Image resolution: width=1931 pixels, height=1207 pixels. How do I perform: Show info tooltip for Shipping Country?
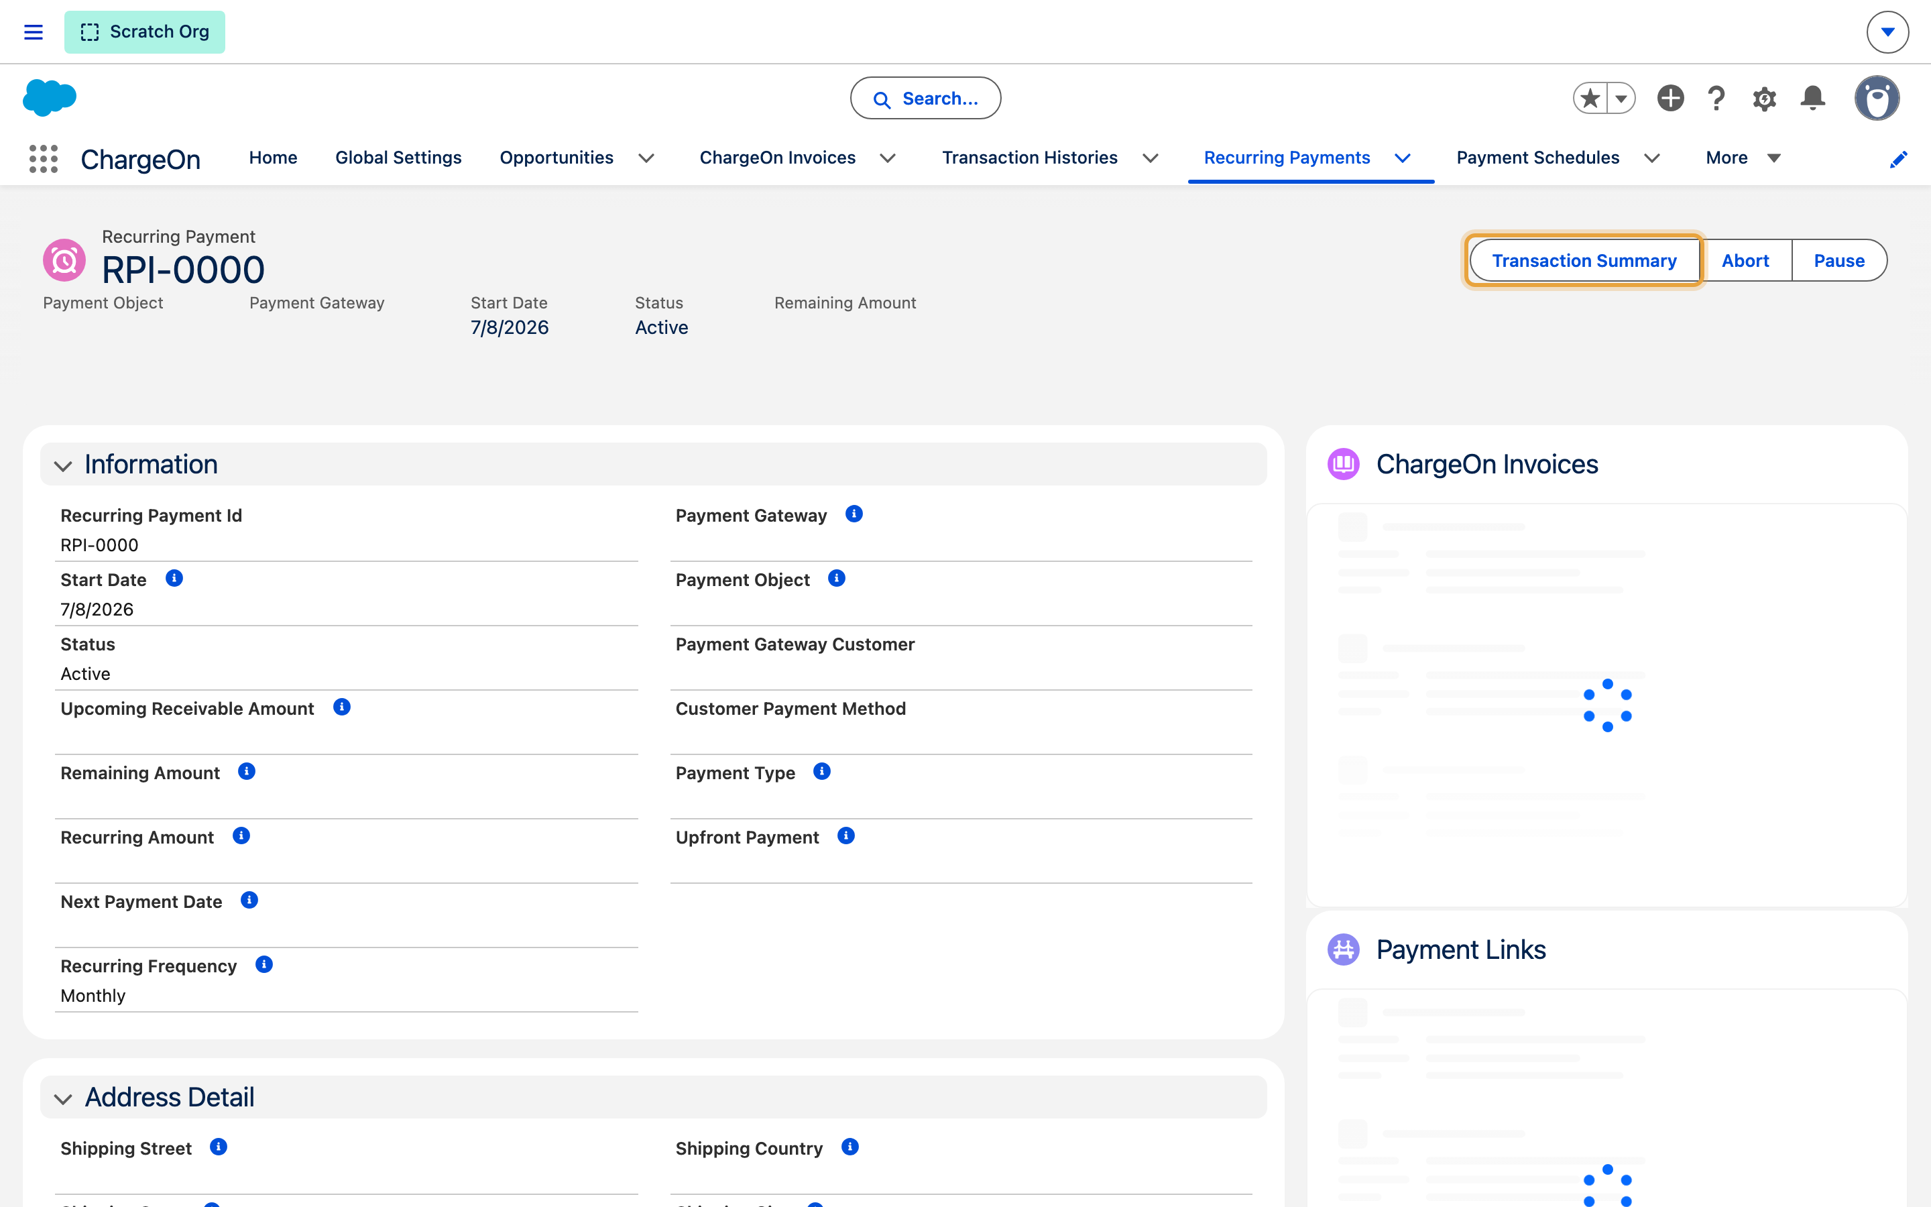click(850, 1147)
